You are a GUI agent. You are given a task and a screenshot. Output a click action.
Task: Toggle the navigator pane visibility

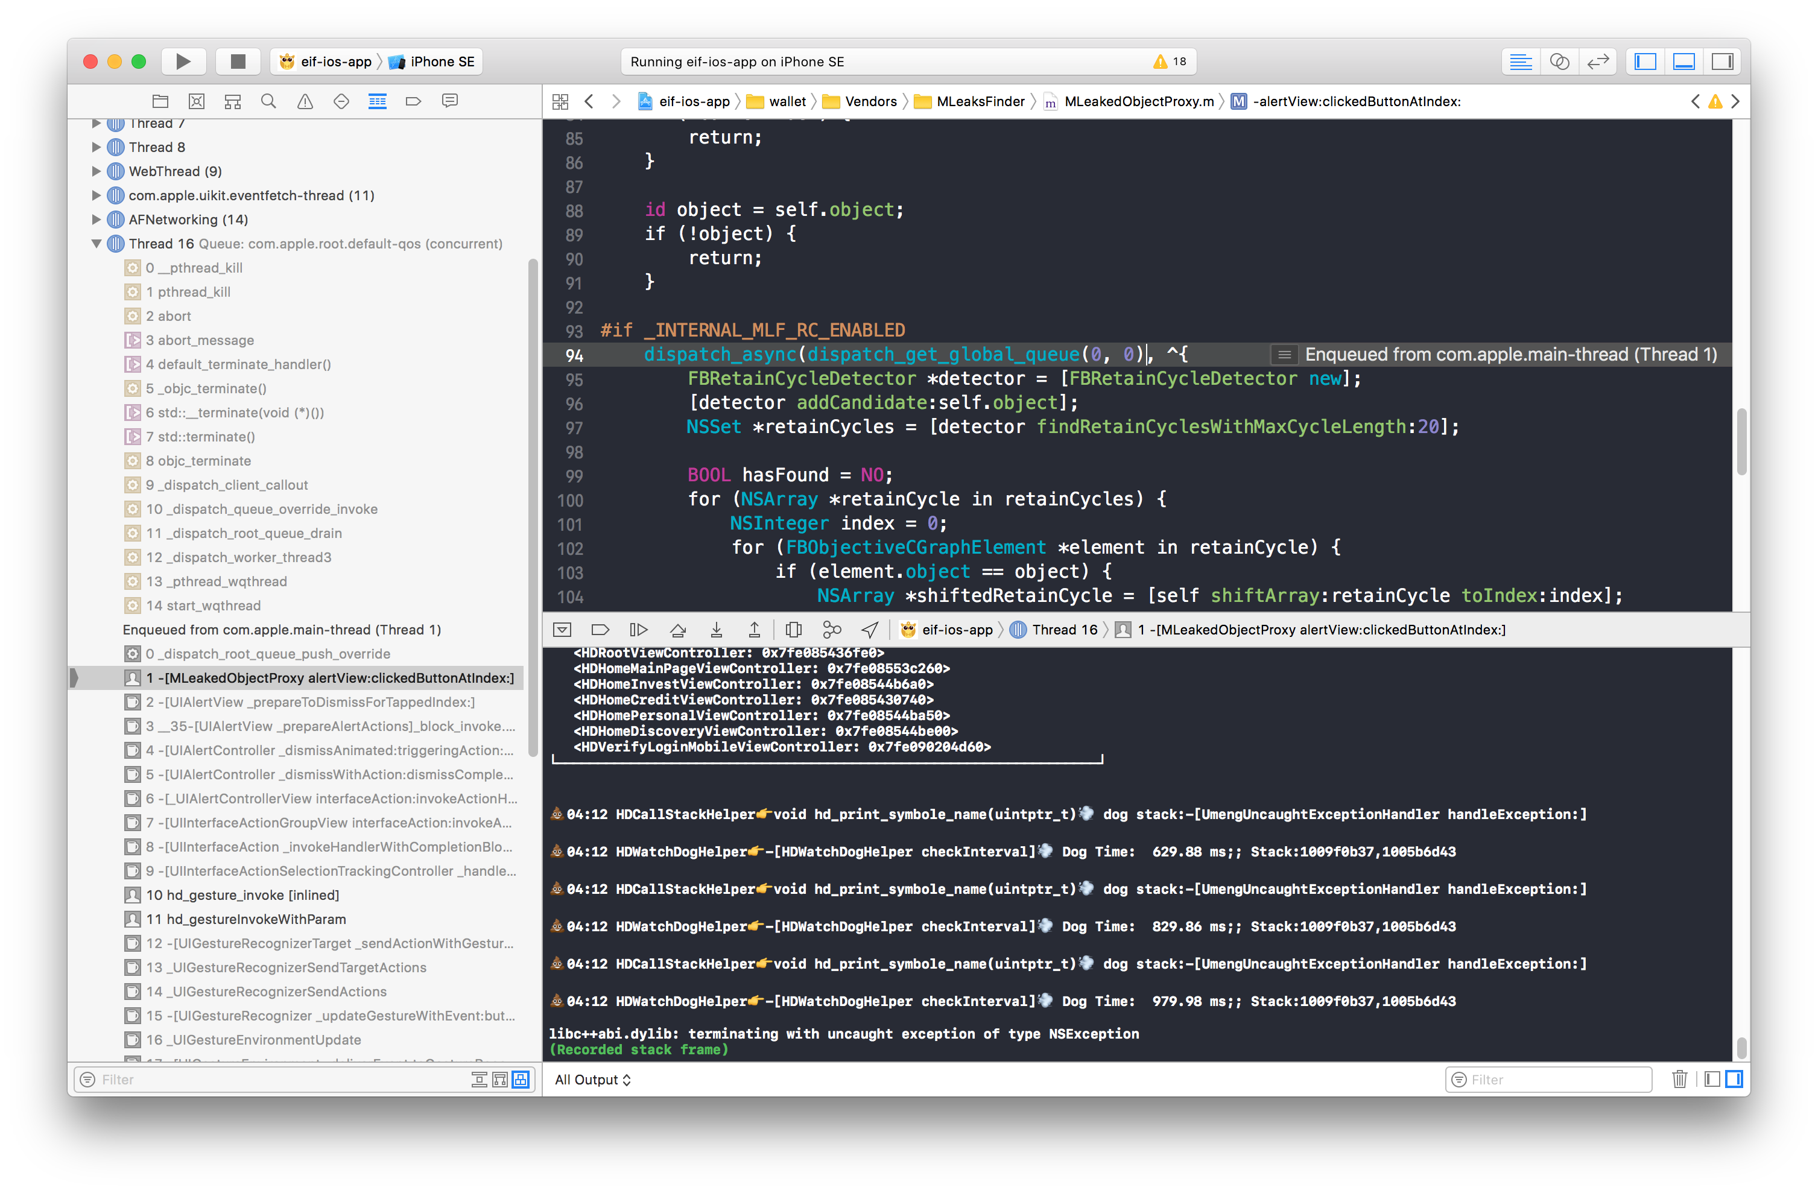tap(1645, 61)
